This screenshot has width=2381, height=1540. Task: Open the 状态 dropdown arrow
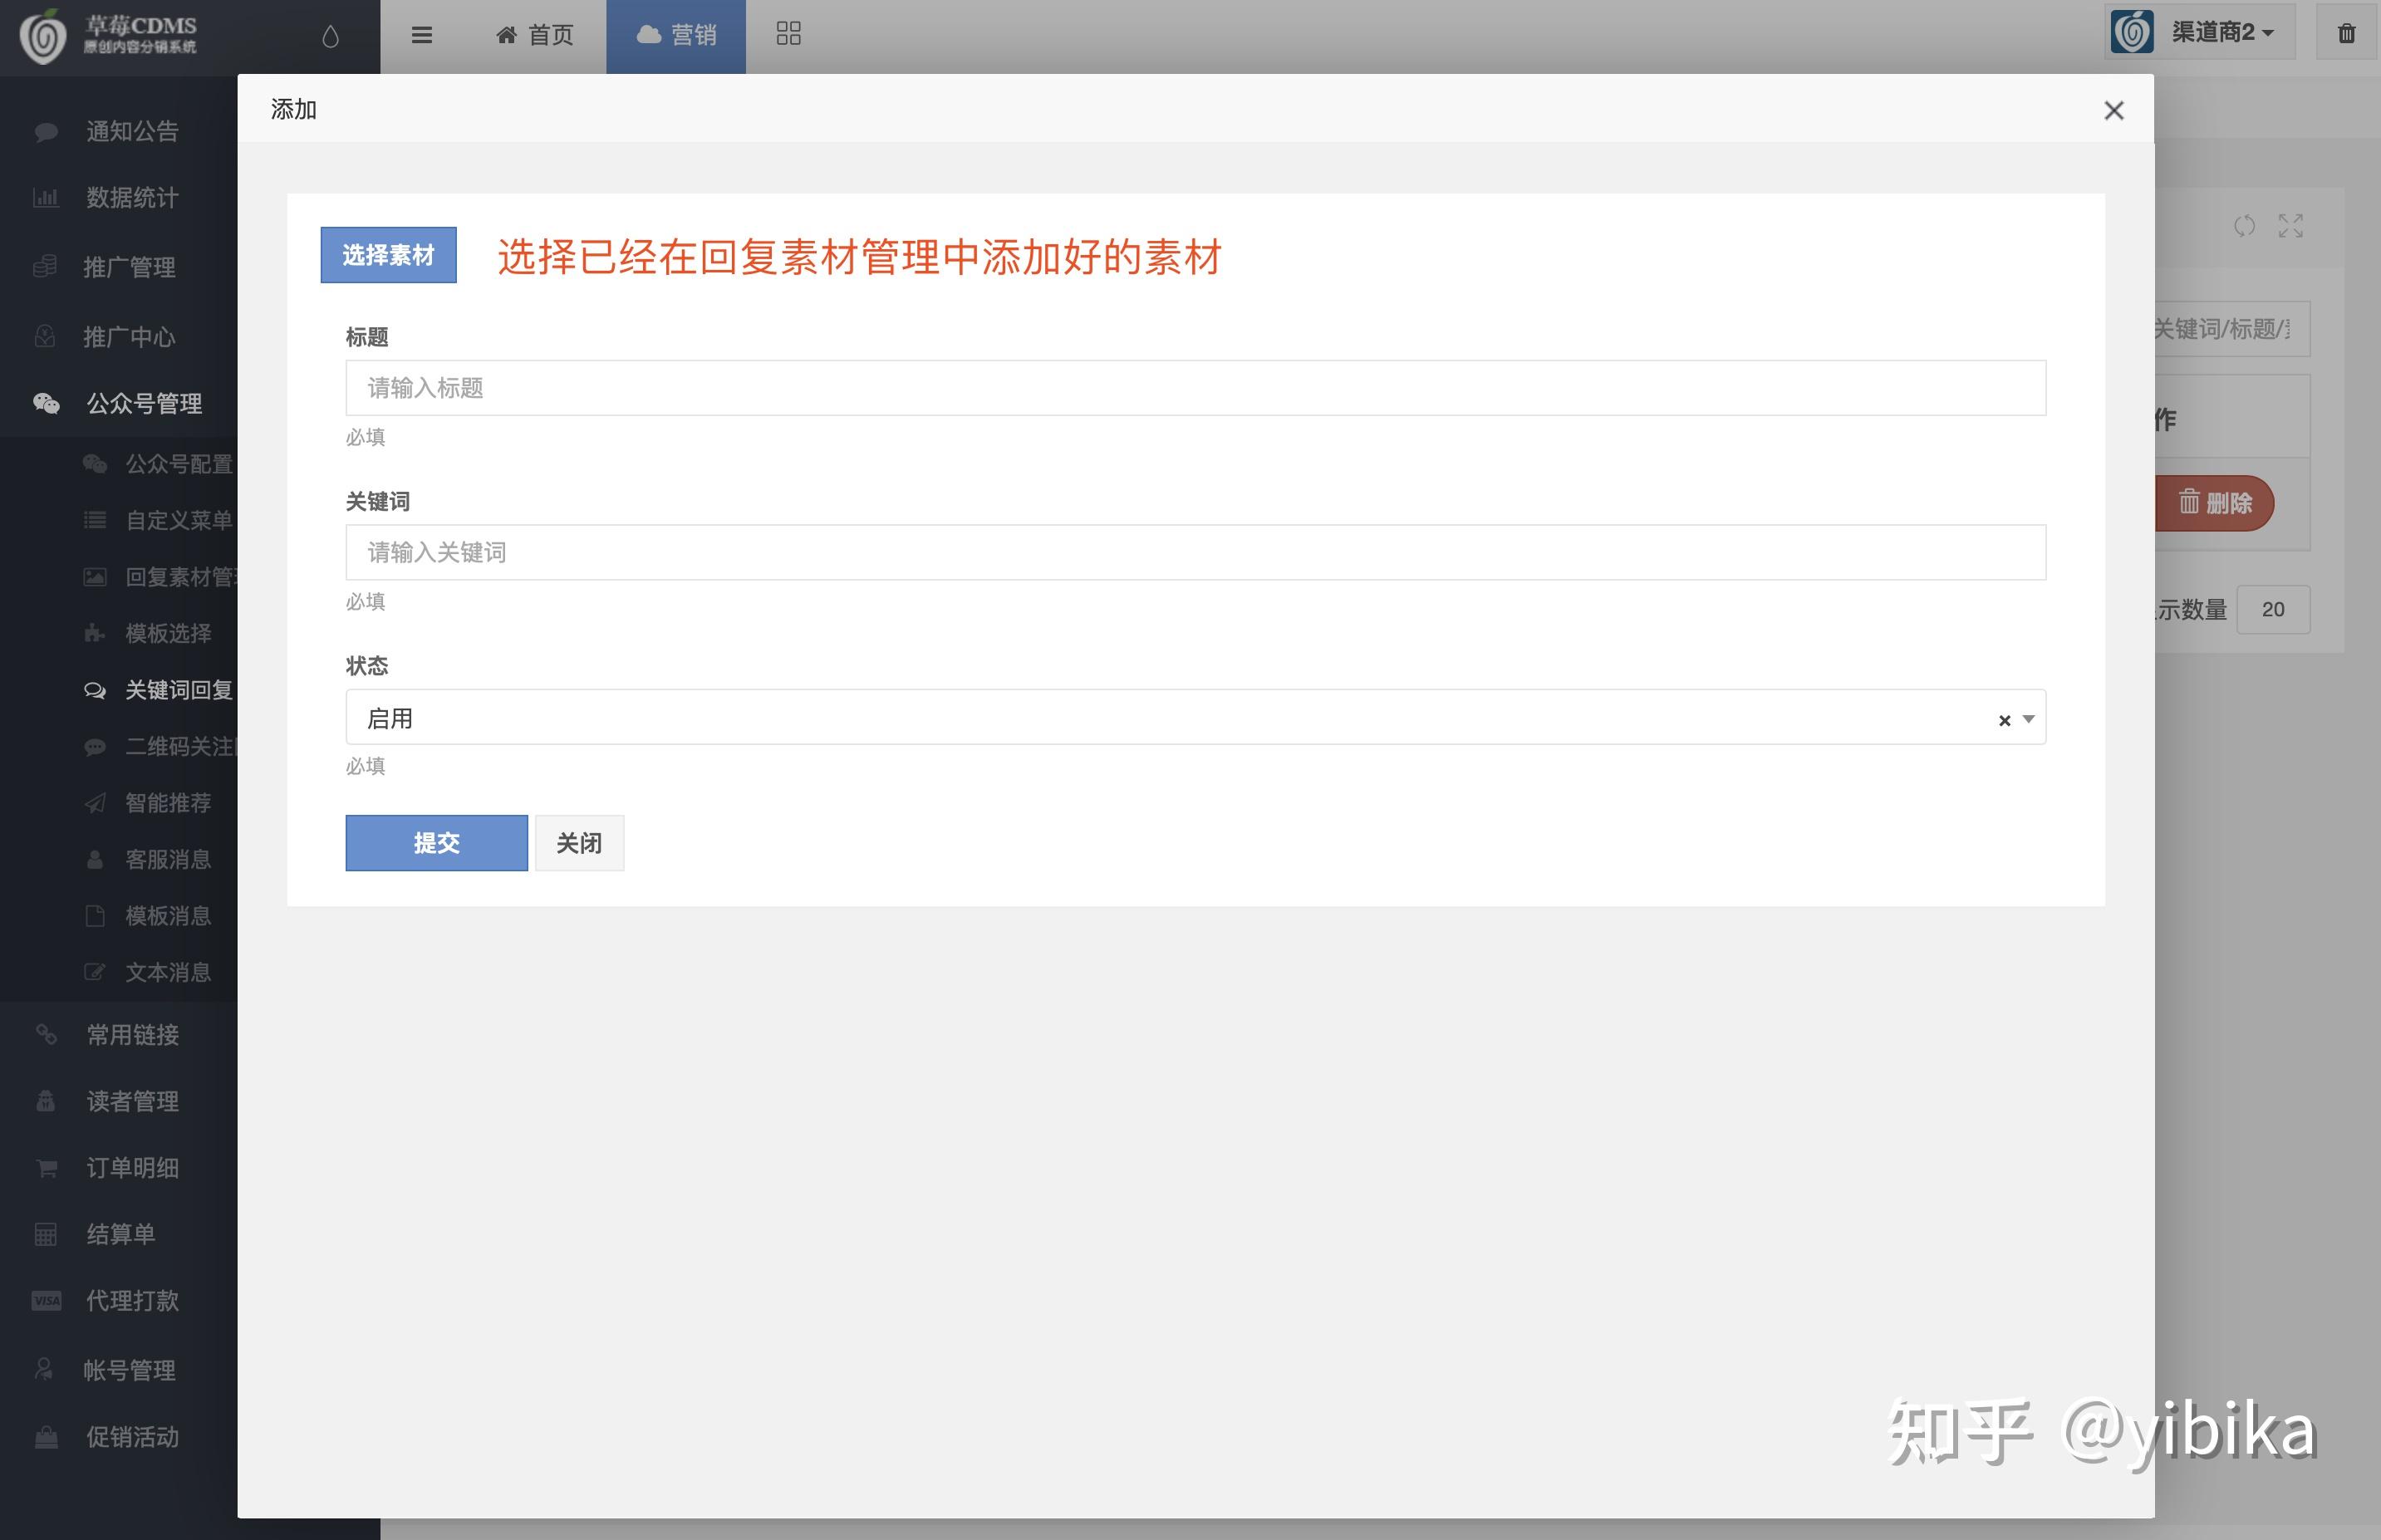pyautogui.click(x=2029, y=719)
